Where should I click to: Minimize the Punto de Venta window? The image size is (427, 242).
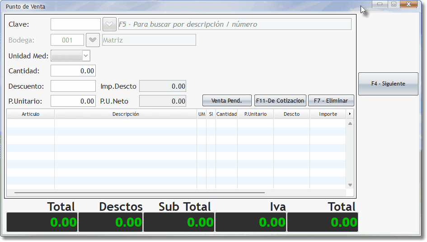(x=380, y=4)
